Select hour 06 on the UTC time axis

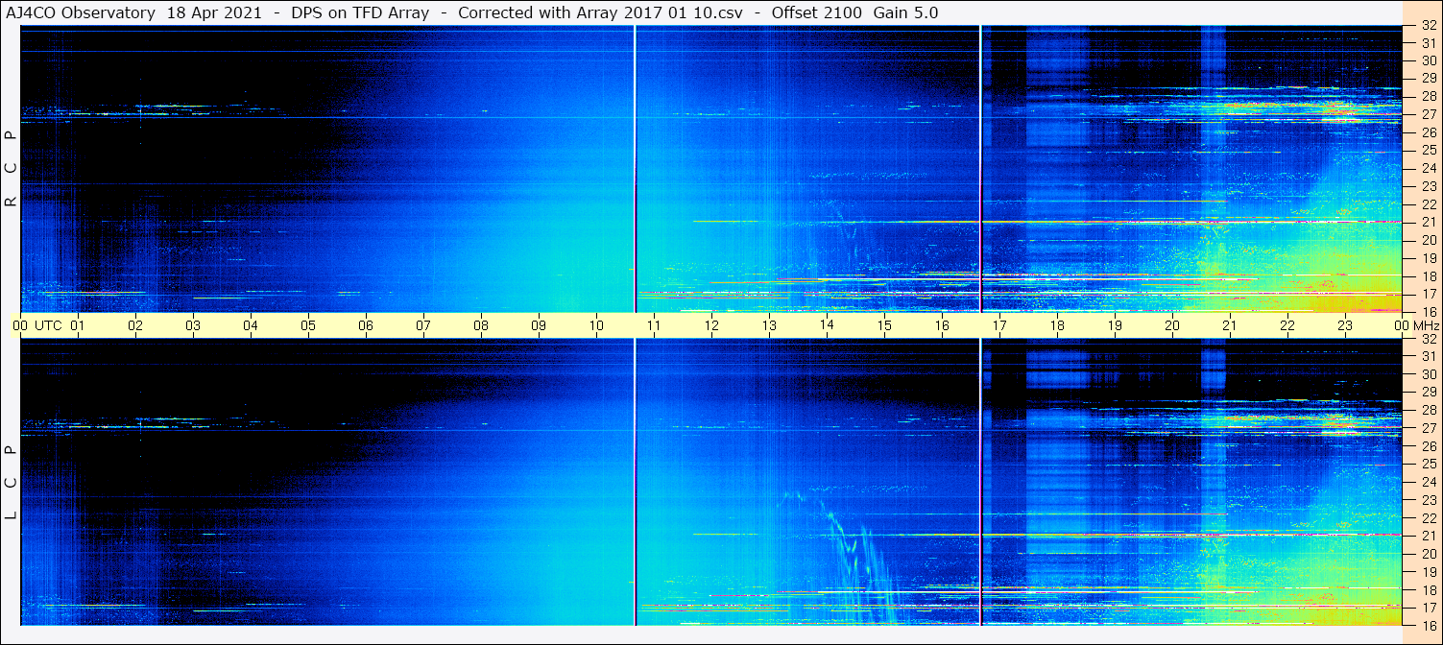(366, 325)
